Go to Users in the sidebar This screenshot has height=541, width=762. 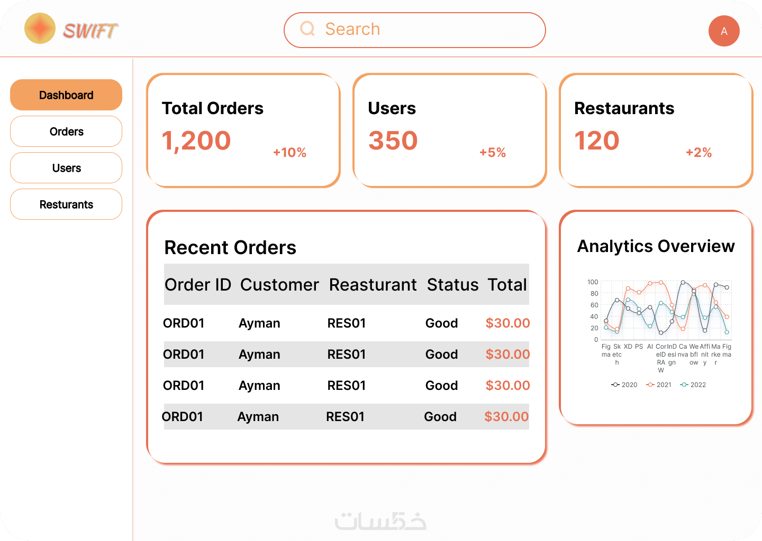coord(66,168)
